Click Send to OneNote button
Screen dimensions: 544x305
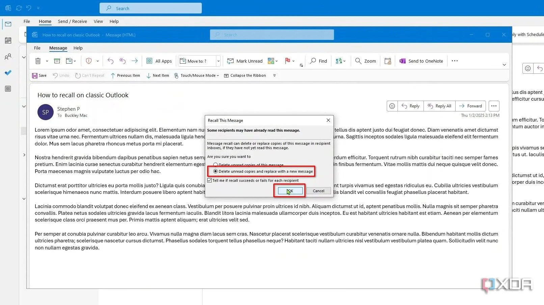click(421, 61)
